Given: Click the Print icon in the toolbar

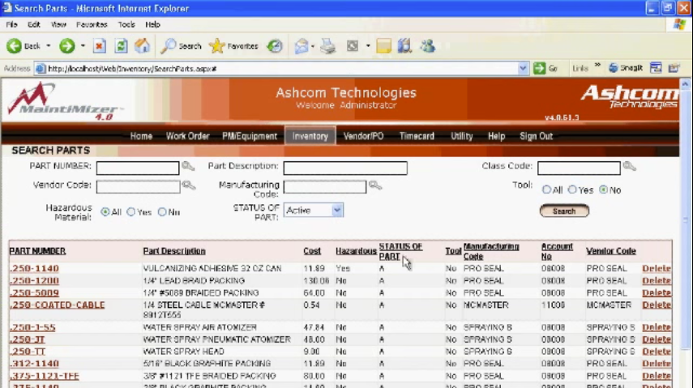Looking at the screenshot, I should point(328,46).
